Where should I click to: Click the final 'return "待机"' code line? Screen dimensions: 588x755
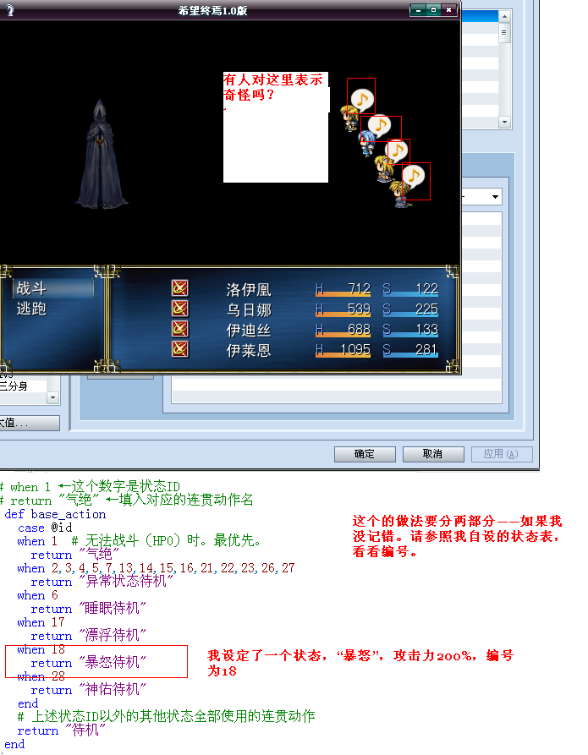(61, 730)
